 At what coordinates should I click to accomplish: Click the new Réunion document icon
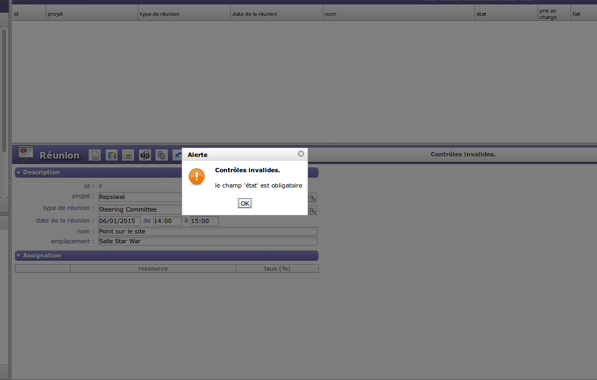tap(95, 155)
